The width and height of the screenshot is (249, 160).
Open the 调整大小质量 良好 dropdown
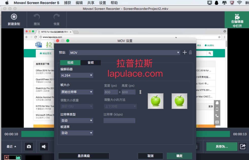(77, 106)
